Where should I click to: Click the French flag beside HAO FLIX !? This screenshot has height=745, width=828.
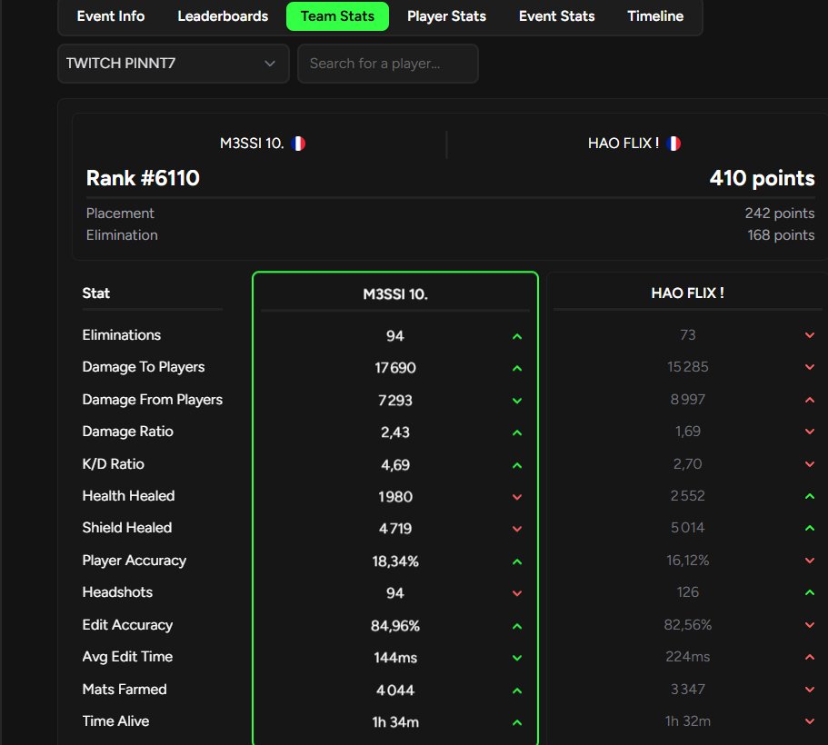tap(673, 144)
